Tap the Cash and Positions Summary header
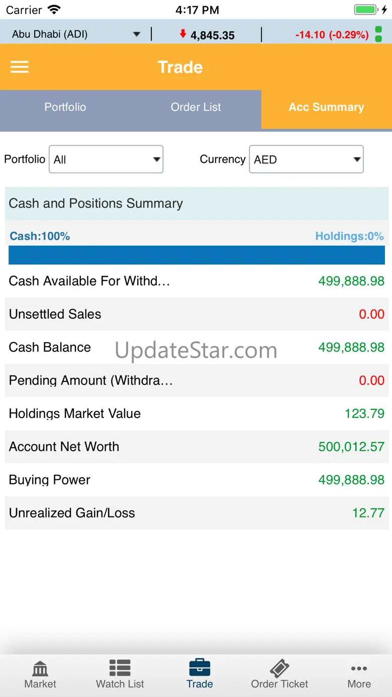This screenshot has width=392, height=697. click(197, 203)
